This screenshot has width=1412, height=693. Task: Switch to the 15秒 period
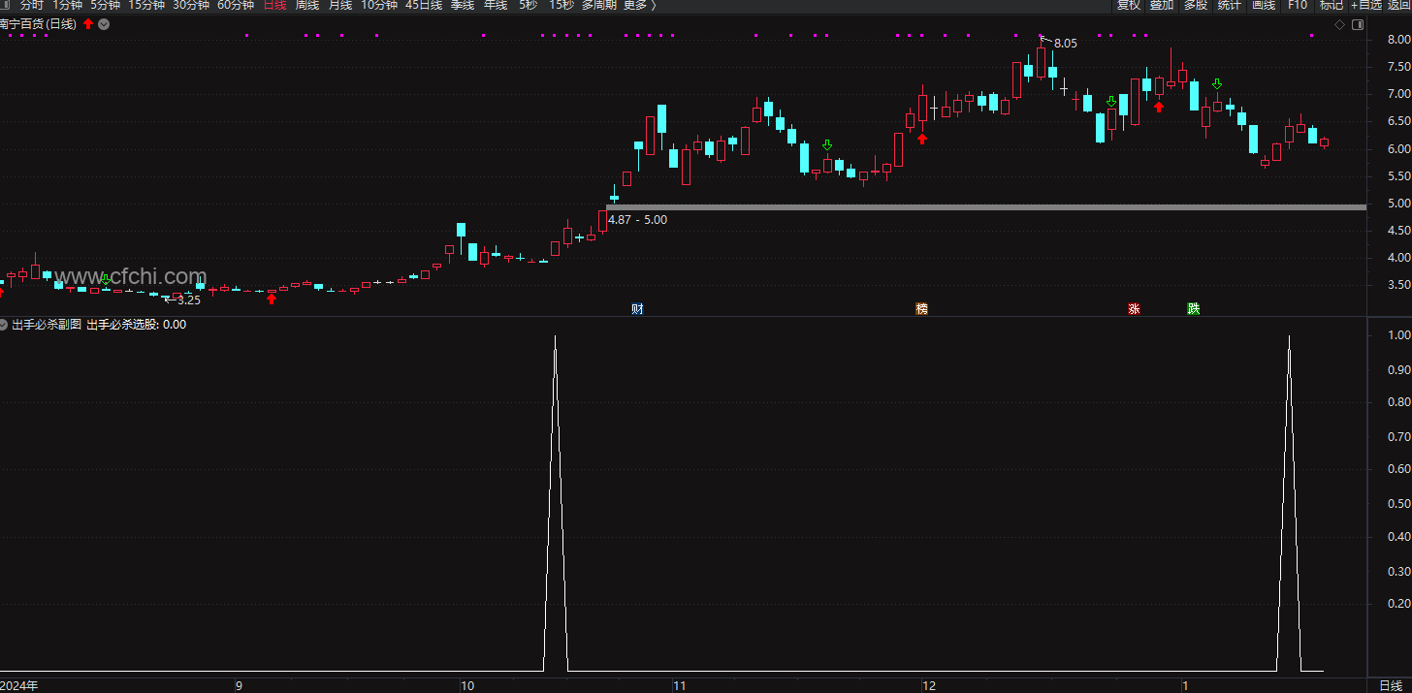pyautogui.click(x=562, y=6)
